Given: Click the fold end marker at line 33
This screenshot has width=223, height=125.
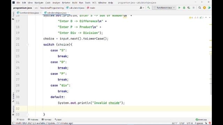Looking at the screenshot, I should pos(28,114).
